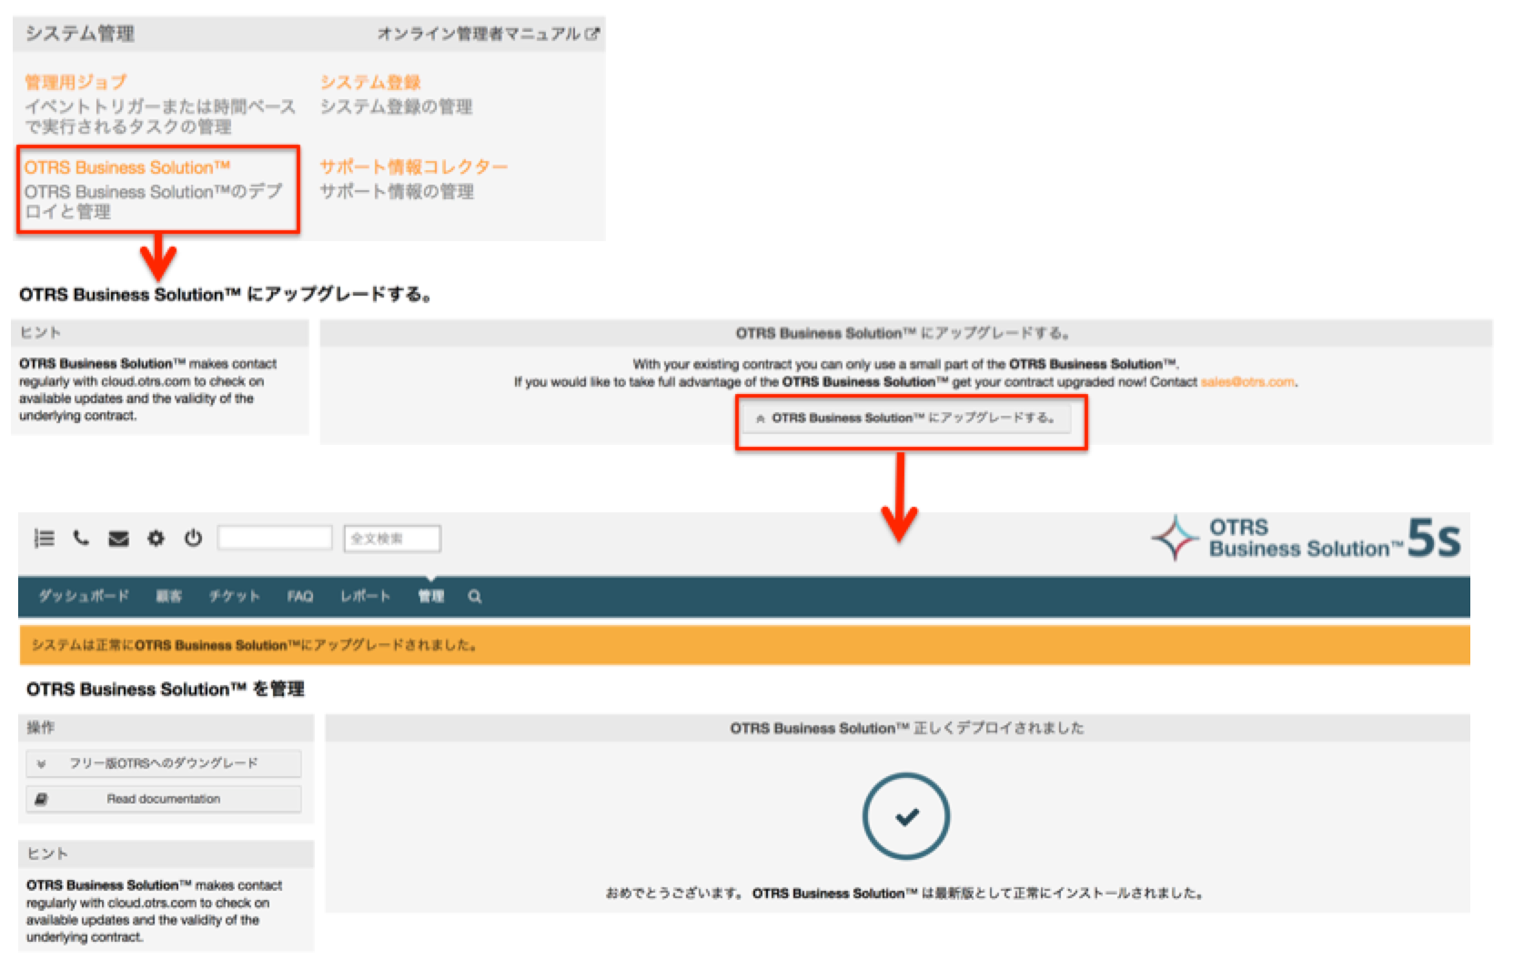The height and width of the screenshot is (970, 1514).
Task: Click the phone ticket icon
Action: pos(81,538)
